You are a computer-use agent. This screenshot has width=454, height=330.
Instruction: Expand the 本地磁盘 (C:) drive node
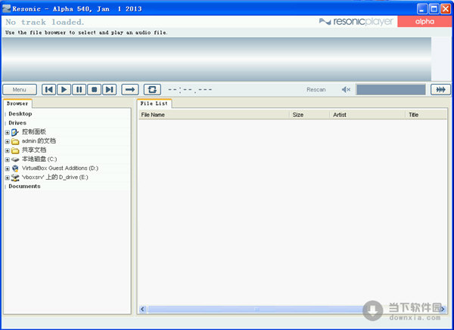tap(8, 159)
